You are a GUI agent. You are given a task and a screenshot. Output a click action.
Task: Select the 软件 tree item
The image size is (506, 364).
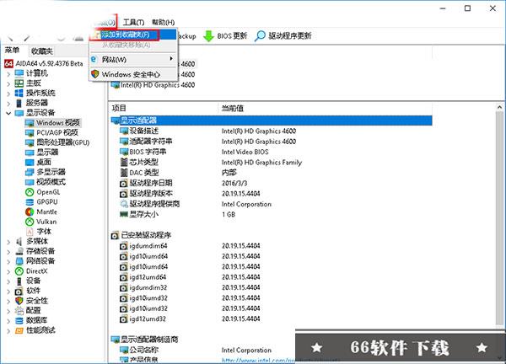(28, 291)
